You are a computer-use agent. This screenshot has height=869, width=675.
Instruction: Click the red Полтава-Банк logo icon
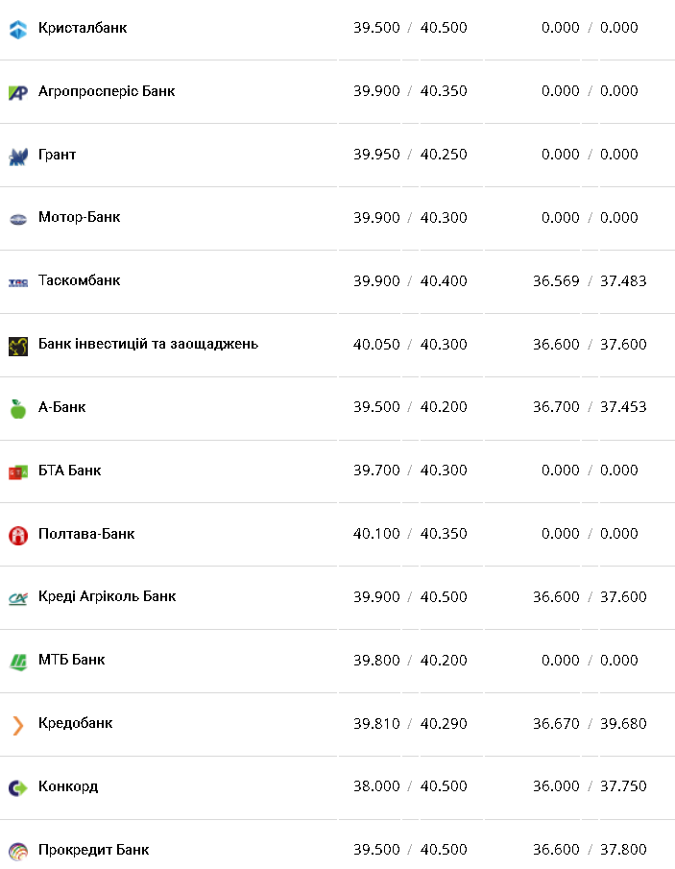point(18,535)
